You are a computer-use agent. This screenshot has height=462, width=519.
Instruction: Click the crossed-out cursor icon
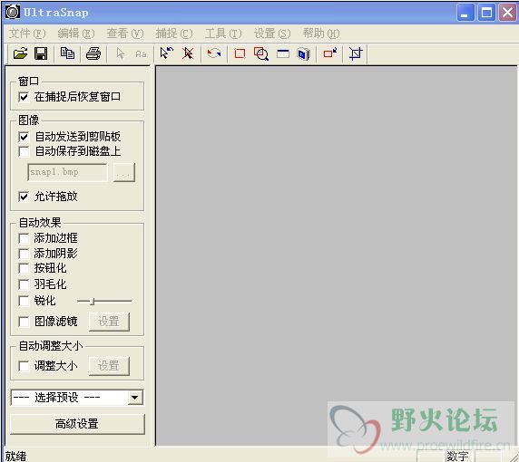(x=188, y=53)
